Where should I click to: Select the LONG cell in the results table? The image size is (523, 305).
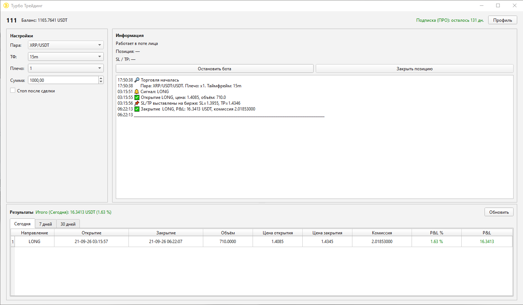[34, 242]
